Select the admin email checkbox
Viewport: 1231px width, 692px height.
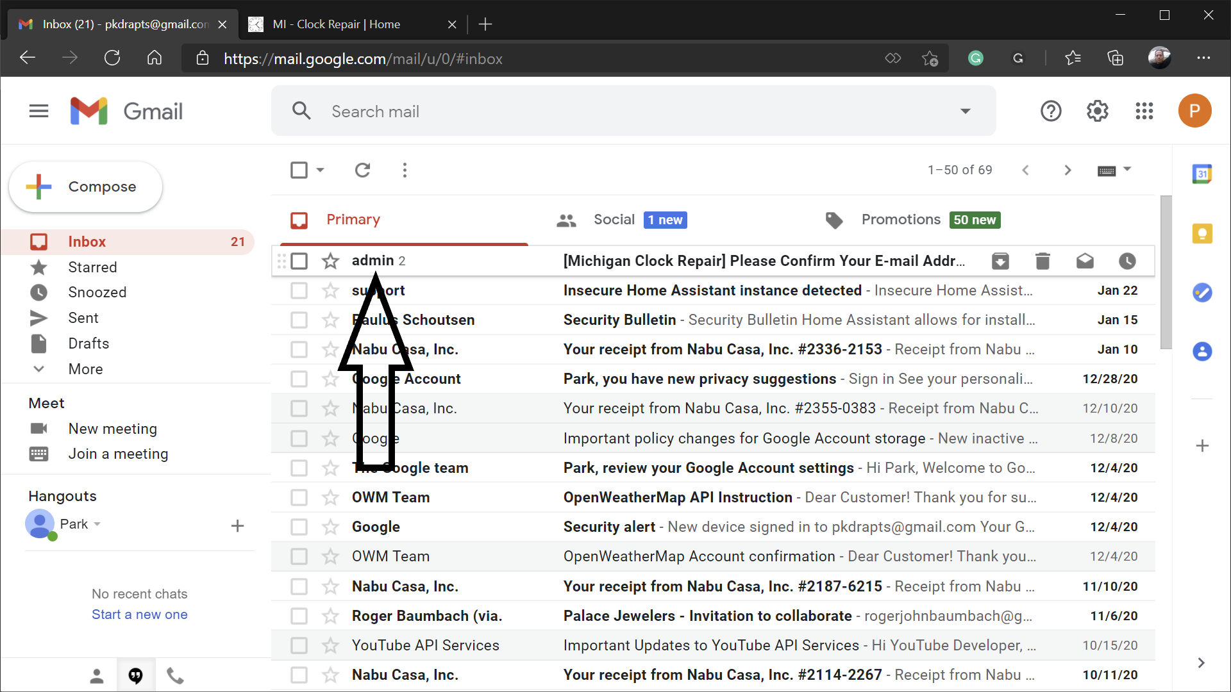299,261
